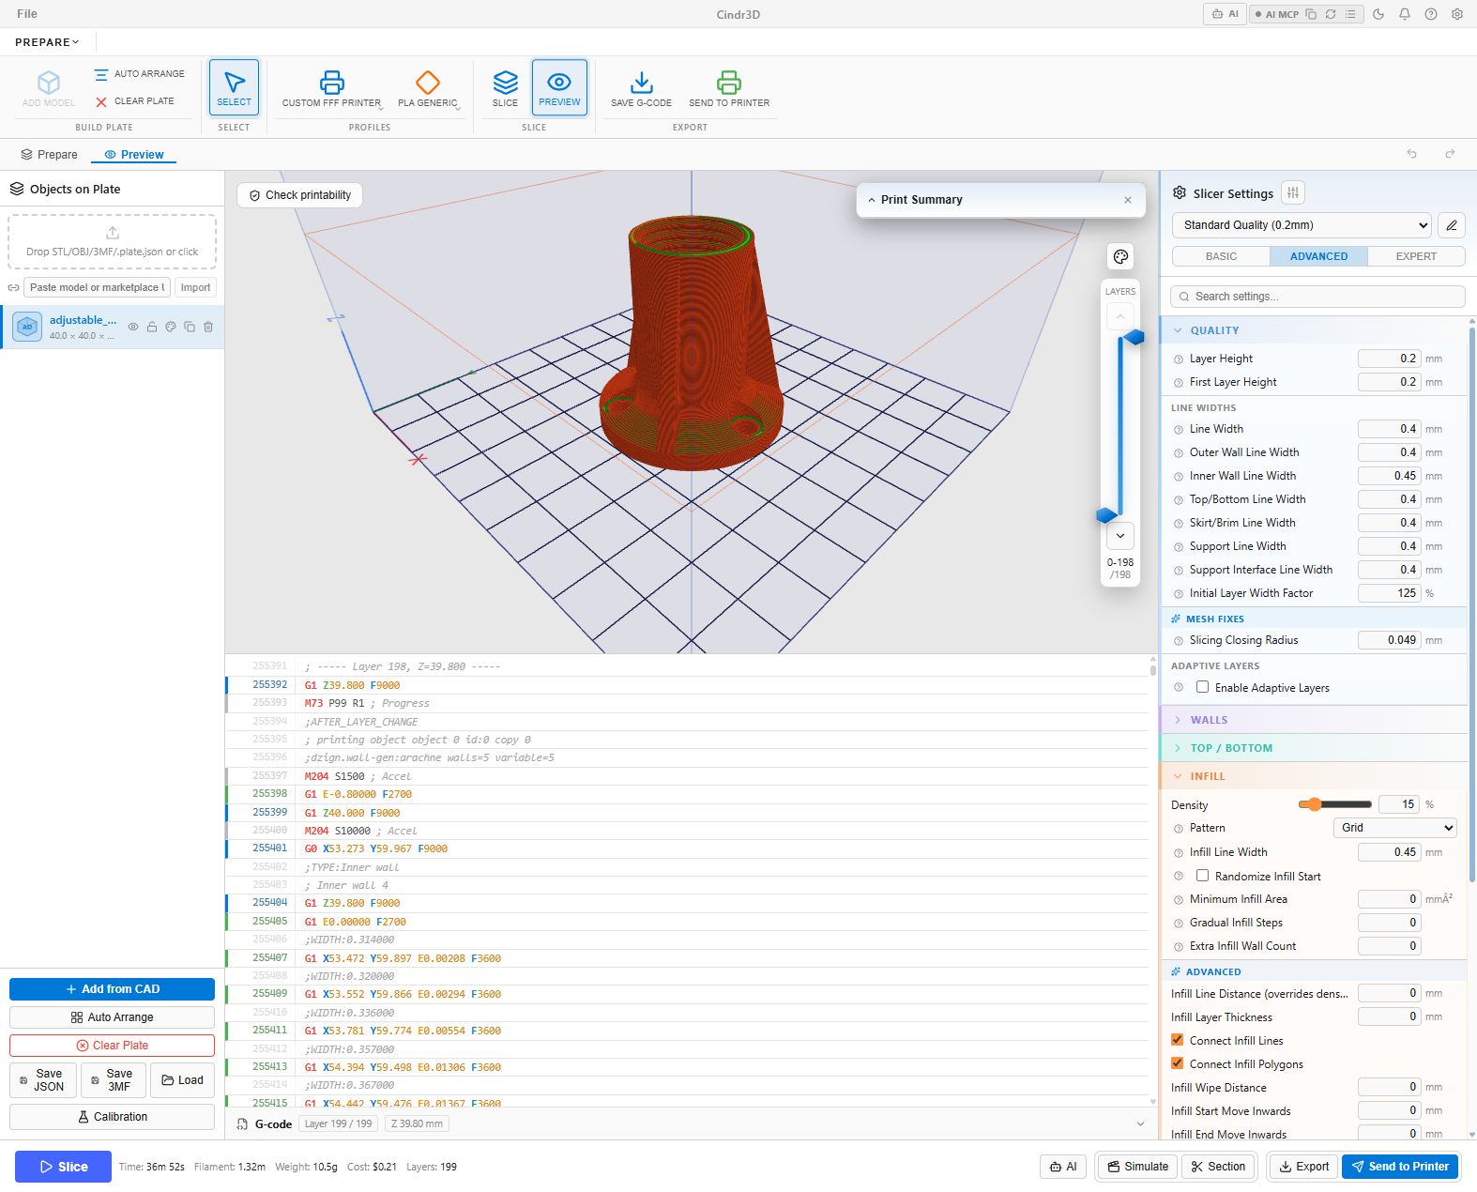1477x1192 pixels.
Task: Click the Simulate button
Action: [x=1137, y=1167]
